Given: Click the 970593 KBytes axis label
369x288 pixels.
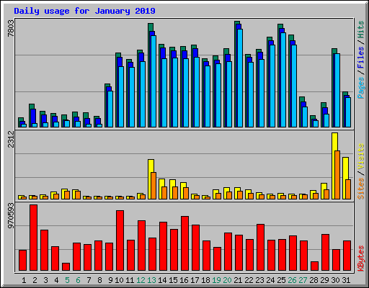Looking at the screenshot, I should pos(11,215).
